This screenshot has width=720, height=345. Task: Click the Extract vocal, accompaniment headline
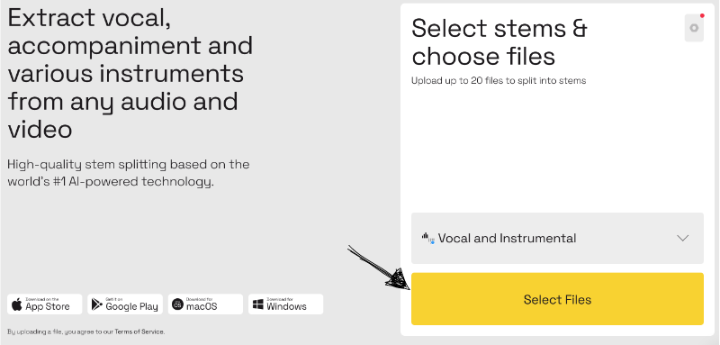130,74
